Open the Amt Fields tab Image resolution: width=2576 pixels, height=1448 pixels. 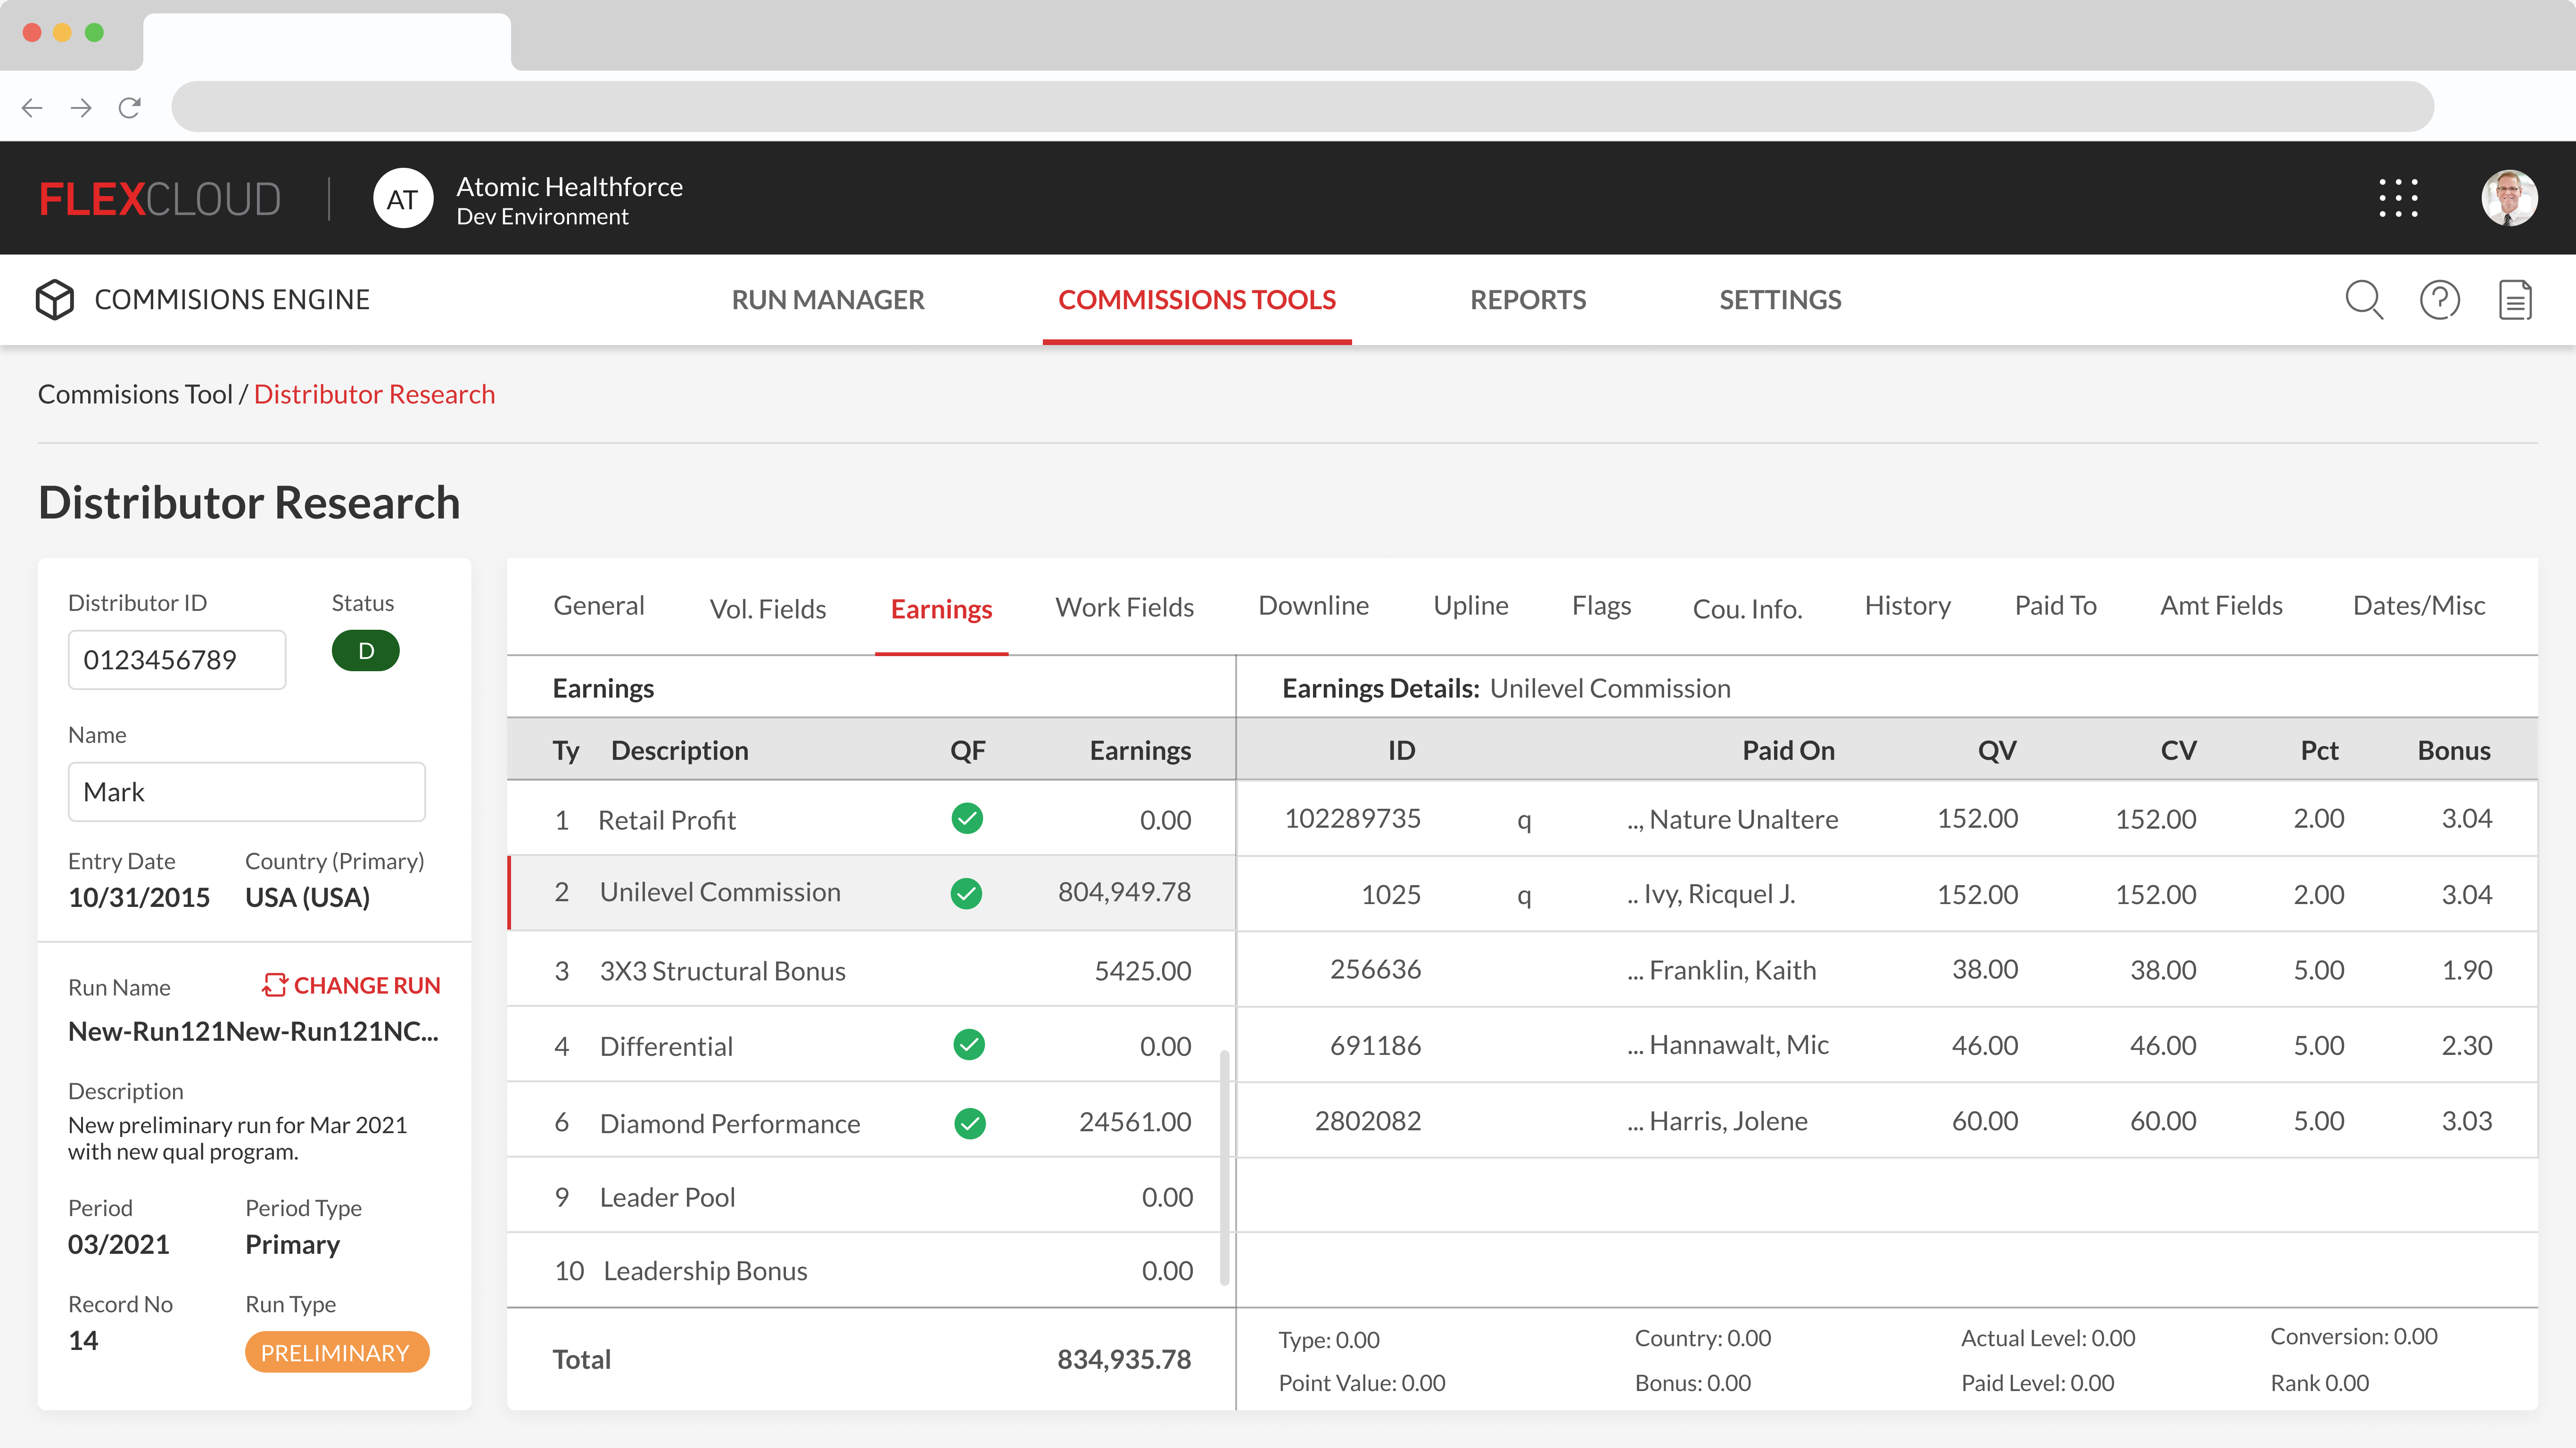click(2221, 605)
